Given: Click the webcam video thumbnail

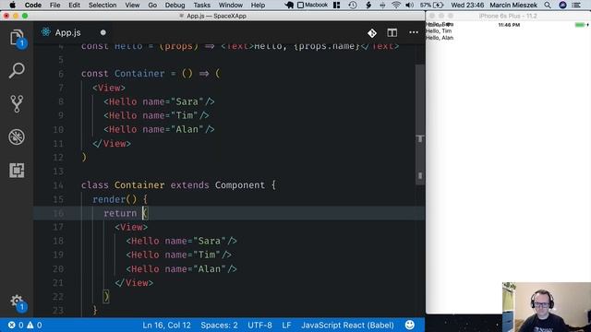Looking at the screenshot, I should point(547,307).
